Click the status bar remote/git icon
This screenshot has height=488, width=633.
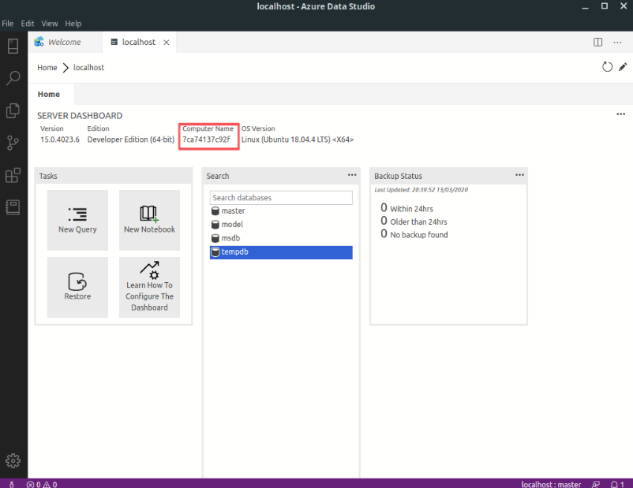point(11,484)
